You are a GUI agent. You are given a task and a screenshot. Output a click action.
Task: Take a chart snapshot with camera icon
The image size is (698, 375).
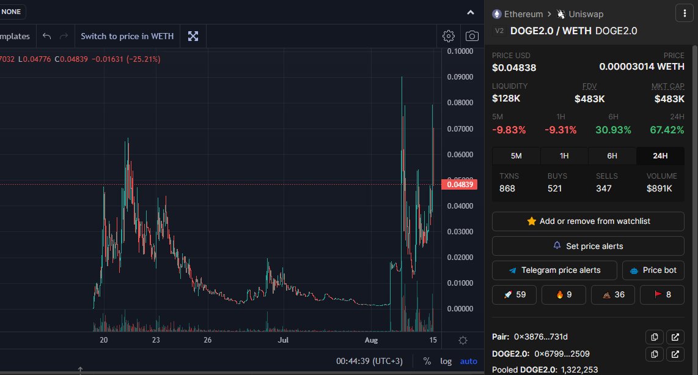pyautogui.click(x=472, y=36)
